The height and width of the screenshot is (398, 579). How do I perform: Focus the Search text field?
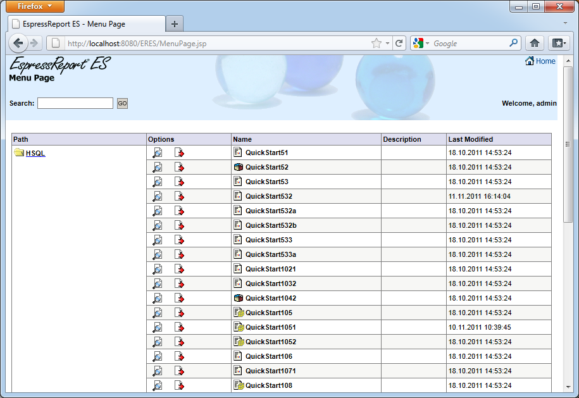pos(75,103)
